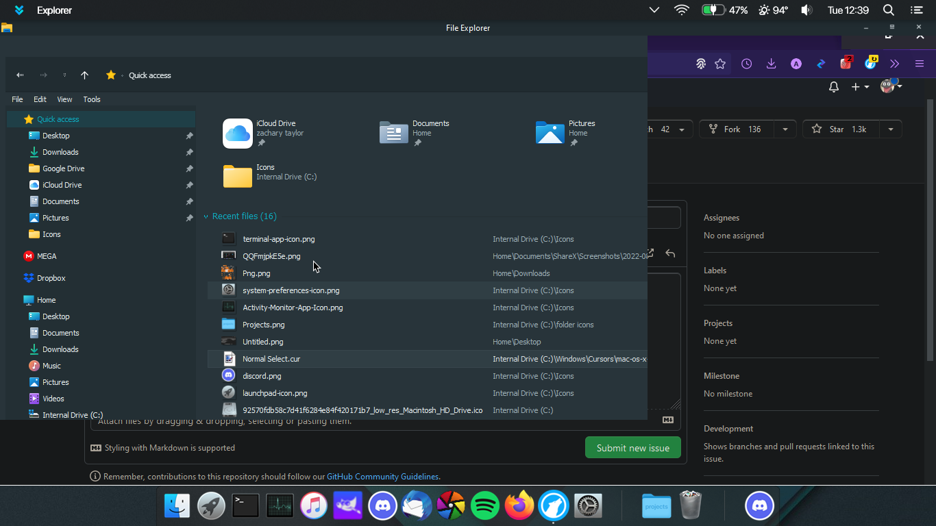This screenshot has width=936, height=526.
Task: Unpin Documents from Quick access
Action: (189, 201)
